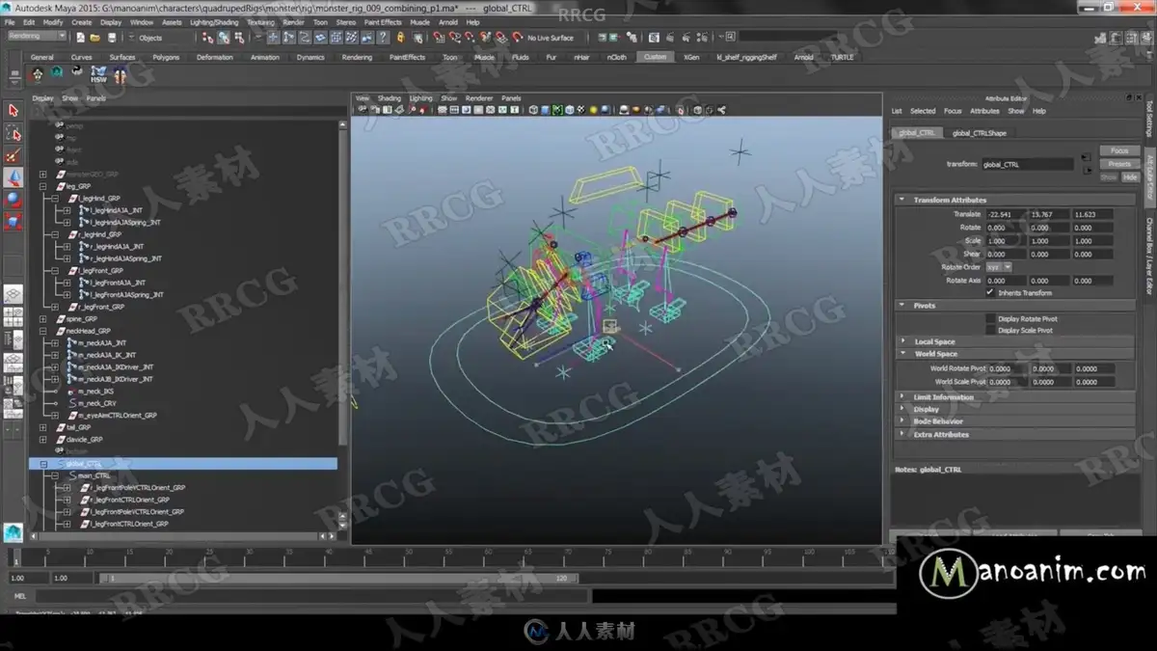Viewport: 1157px width, 651px height.
Task: Click the Translate X value field
Action: (x=1006, y=214)
